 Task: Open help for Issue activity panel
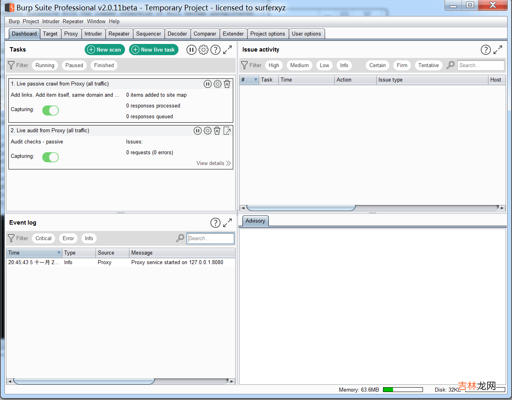(485, 50)
